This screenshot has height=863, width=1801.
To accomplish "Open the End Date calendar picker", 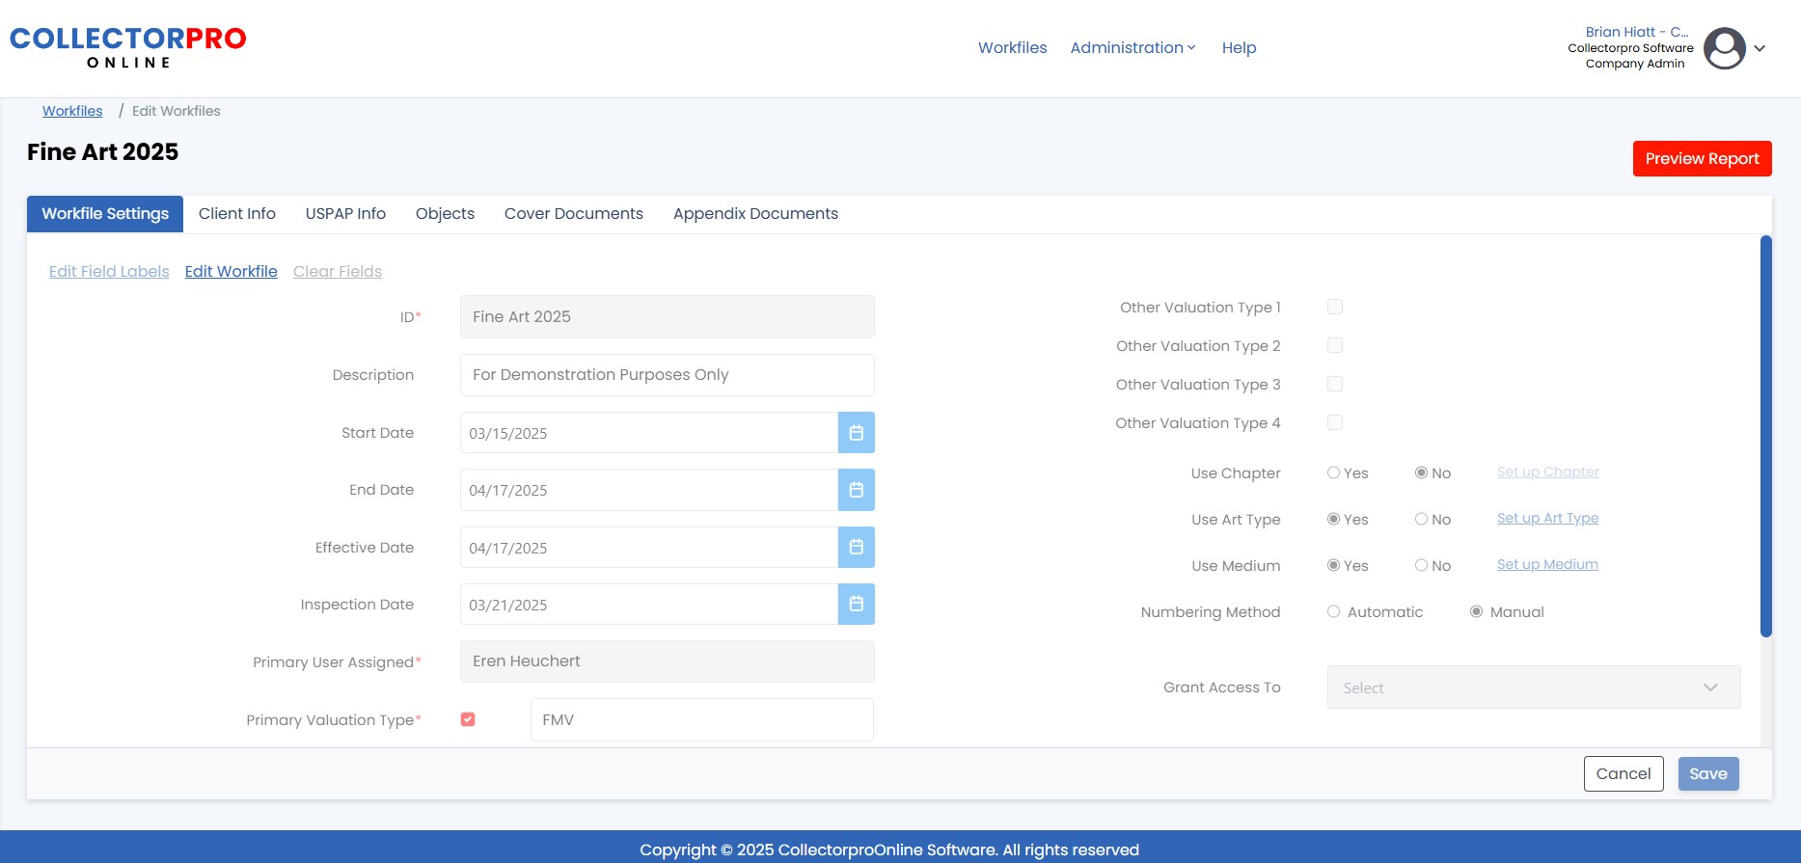I will tap(856, 490).
